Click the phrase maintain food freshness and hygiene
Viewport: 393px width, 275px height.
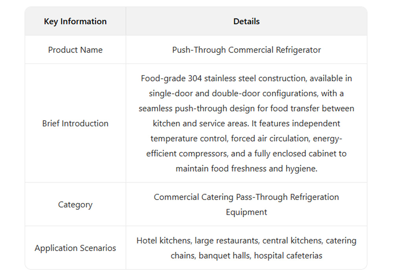click(246, 169)
